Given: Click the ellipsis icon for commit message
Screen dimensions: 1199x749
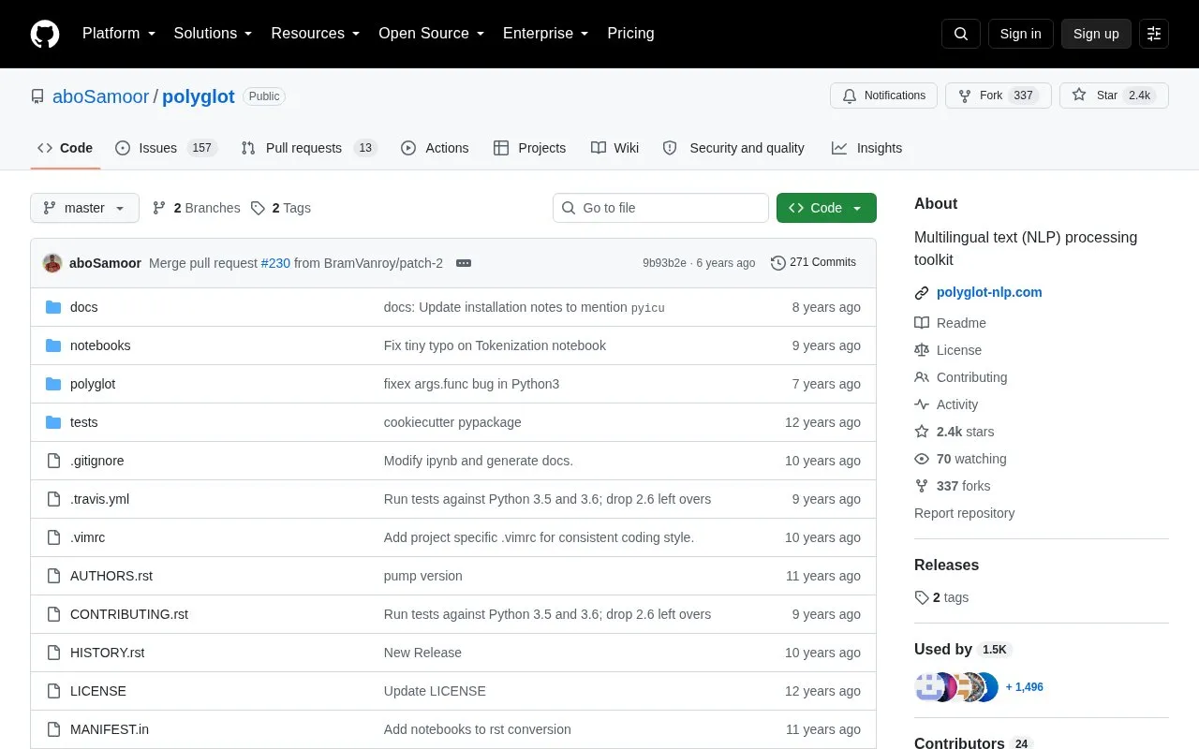Looking at the screenshot, I should click(464, 263).
